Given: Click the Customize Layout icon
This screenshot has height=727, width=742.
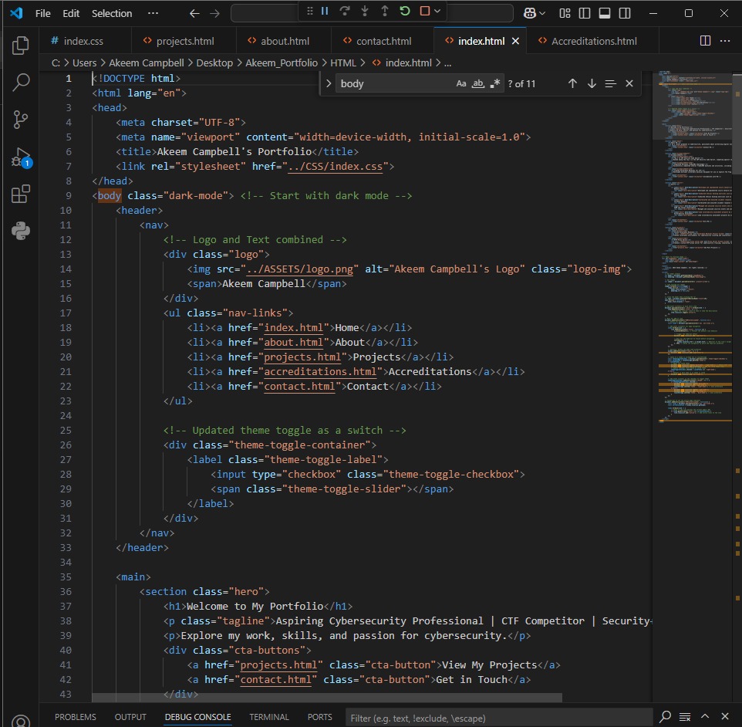Looking at the screenshot, I should click(565, 13).
